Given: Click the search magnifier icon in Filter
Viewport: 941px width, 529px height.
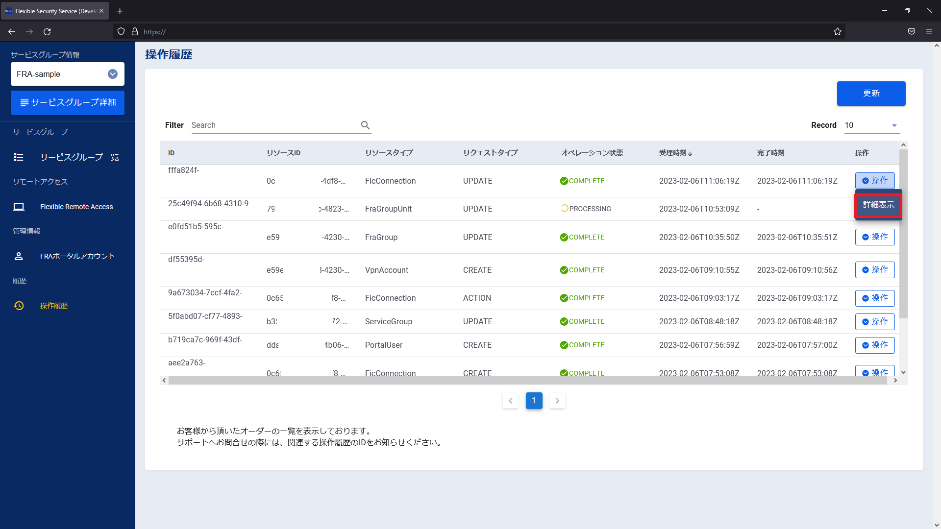Looking at the screenshot, I should (365, 125).
